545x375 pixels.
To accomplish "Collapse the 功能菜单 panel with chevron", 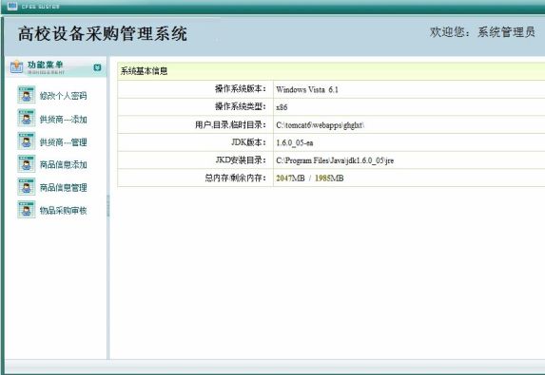I will (x=97, y=67).
